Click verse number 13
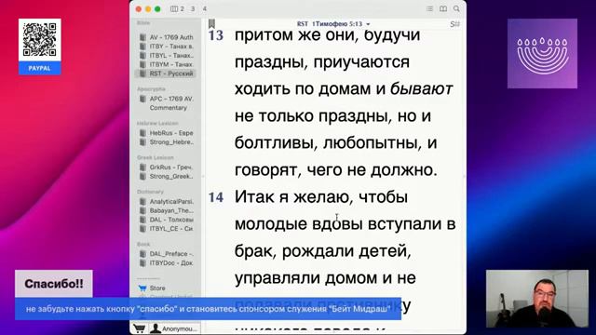The height and width of the screenshot is (335, 596). click(x=215, y=35)
